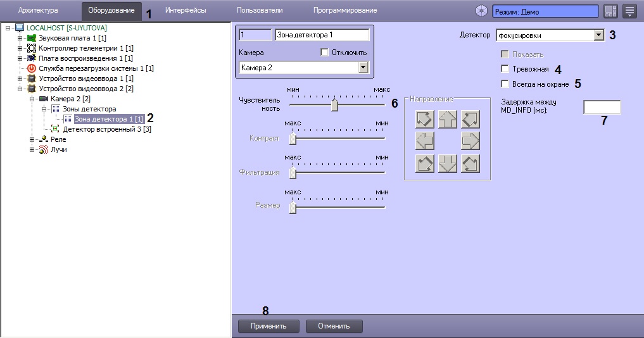Image resolution: width=644 pixels, height=338 pixels.
Task: Check the Отключить checkbox
Action: coord(325,52)
